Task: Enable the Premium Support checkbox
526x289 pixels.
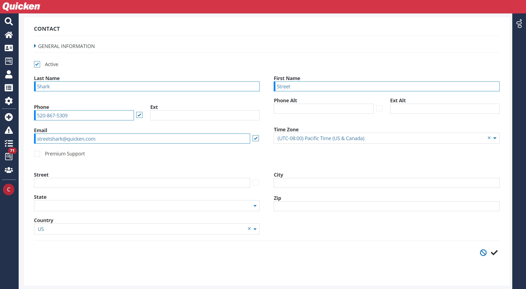Action: (37, 154)
